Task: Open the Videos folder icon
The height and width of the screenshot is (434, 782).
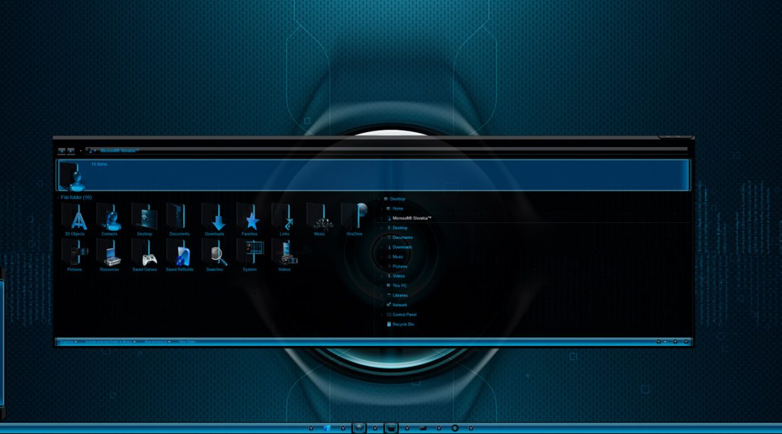Action: pyautogui.click(x=285, y=254)
